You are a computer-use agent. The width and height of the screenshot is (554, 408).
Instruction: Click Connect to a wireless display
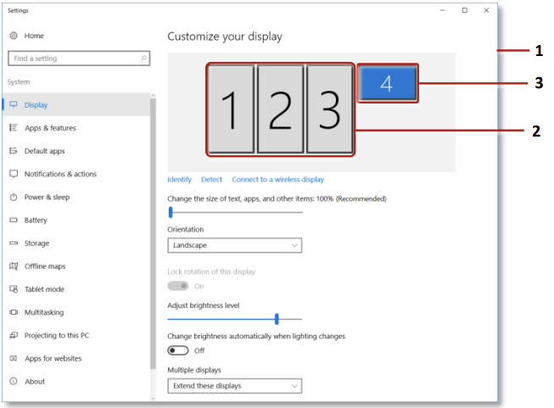277,180
